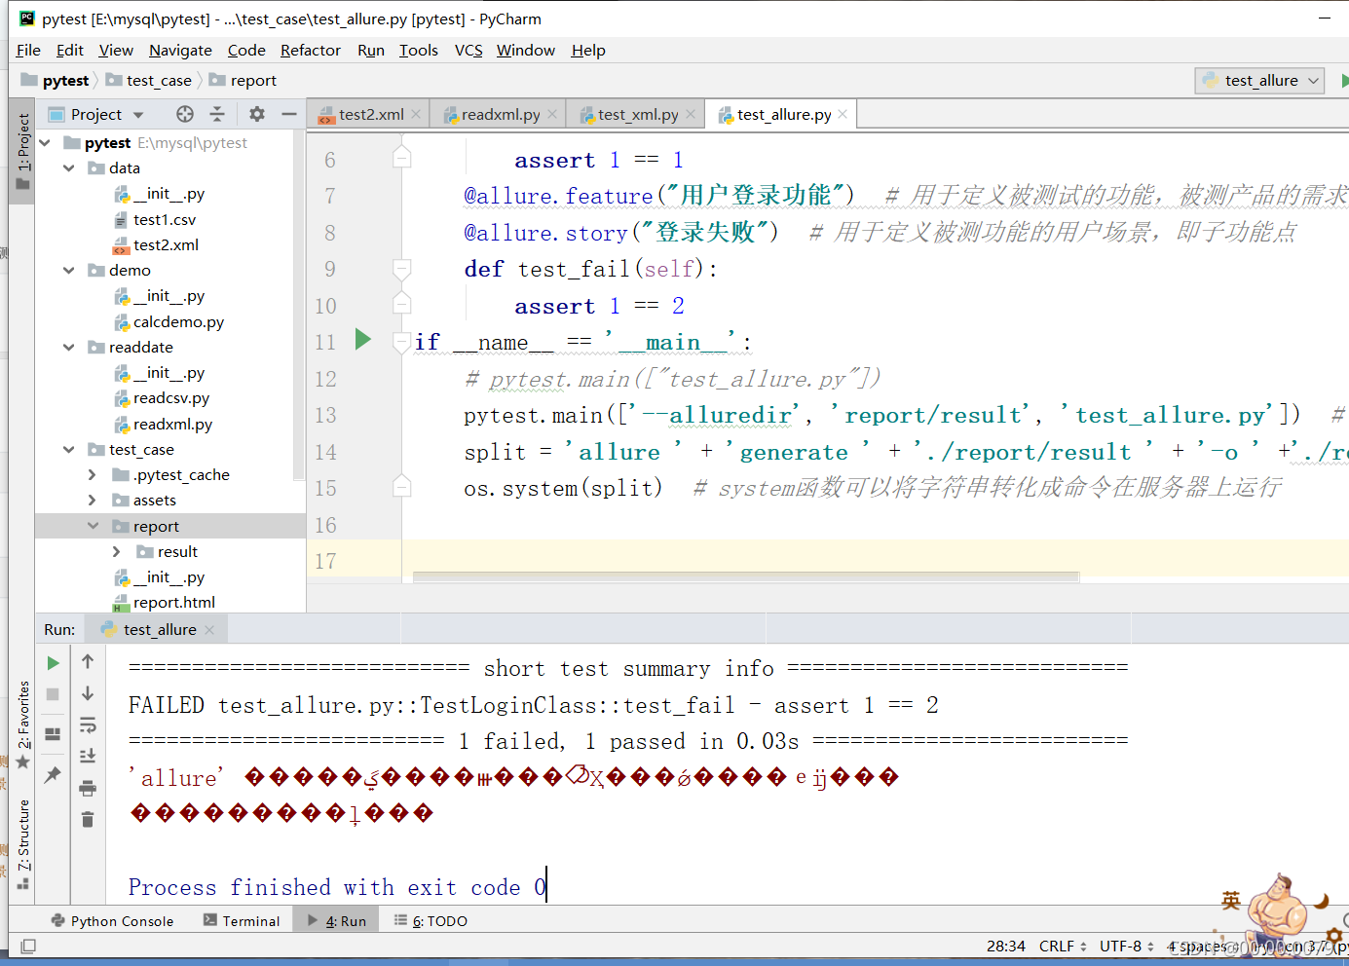
Task: Fold the test_fail method at line 9
Action: click(401, 268)
